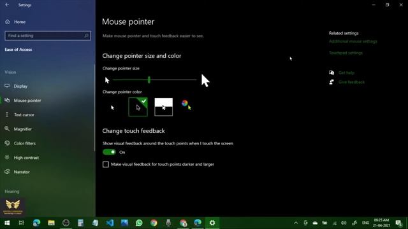408x229 pixels.
Task: Open WhatsApp from taskbar
Action: pos(139,223)
